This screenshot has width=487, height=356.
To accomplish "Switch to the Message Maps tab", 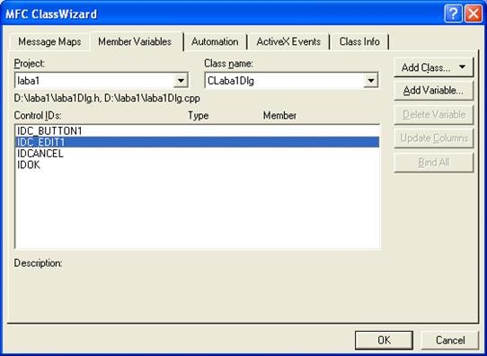I will pos(49,41).
